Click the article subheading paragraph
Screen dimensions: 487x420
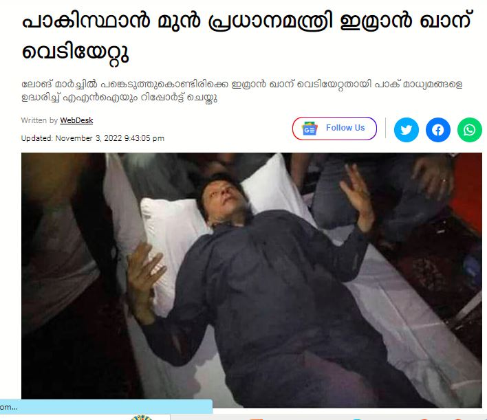click(x=241, y=91)
